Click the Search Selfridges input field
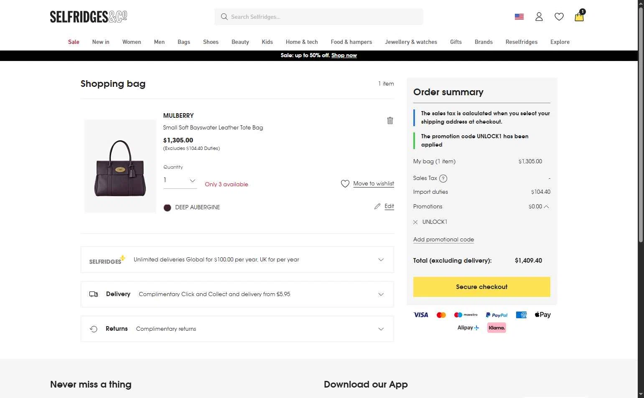The height and width of the screenshot is (398, 644). coord(319,17)
